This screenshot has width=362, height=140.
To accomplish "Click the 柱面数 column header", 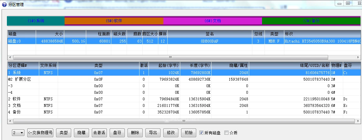I will pos(99,34).
